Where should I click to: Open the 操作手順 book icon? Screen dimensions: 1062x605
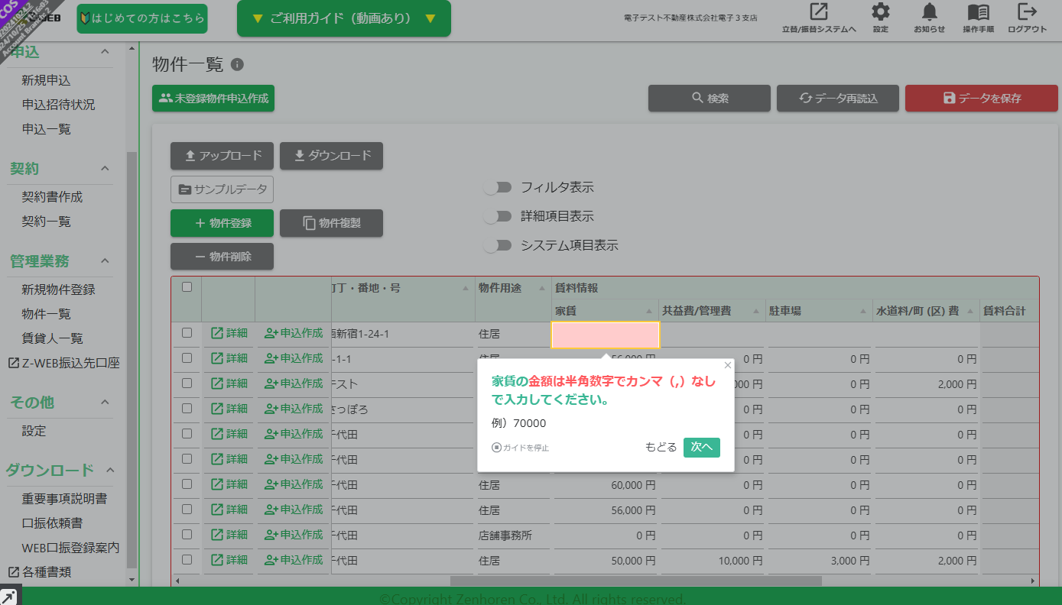click(x=978, y=12)
